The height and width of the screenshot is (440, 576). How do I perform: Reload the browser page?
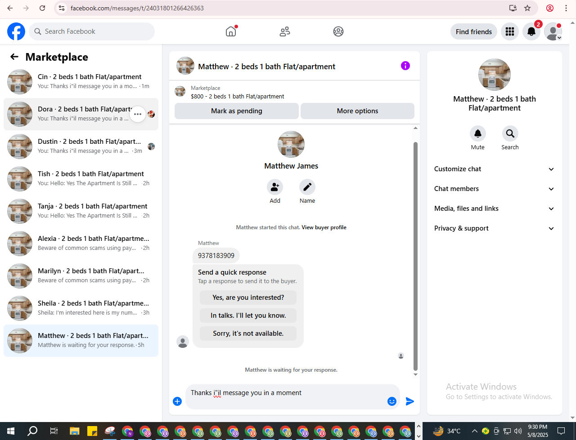42,8
